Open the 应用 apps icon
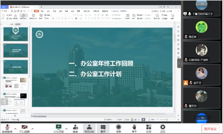Screen dimensions: 223x134 [149, 127]
